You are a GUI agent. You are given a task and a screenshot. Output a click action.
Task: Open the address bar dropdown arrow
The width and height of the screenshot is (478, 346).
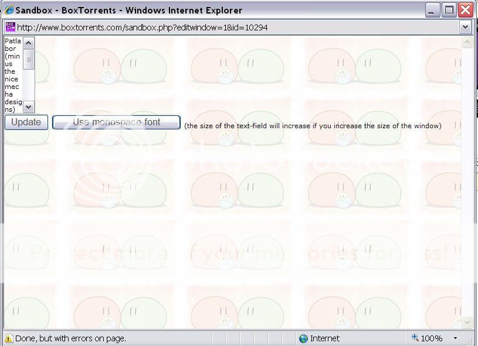[466, 27]
